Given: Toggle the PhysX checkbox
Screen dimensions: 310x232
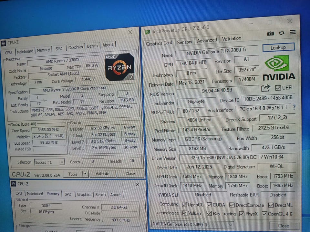Looking at the screenshot, I should (242, 214).
